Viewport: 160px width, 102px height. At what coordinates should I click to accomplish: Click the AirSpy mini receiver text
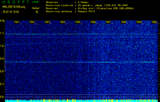[x=106, y=8]
